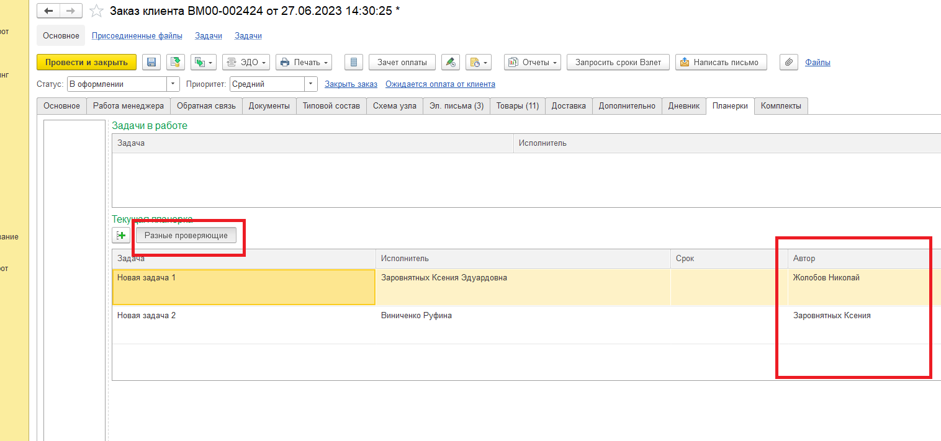Open the document with clock dropdown
941x441 pixels.
[x=478, y=62]
